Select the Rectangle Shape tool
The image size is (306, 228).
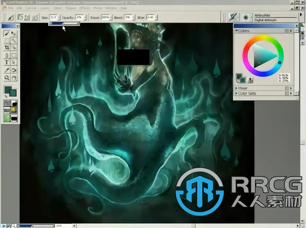click(x=14, y=55)
